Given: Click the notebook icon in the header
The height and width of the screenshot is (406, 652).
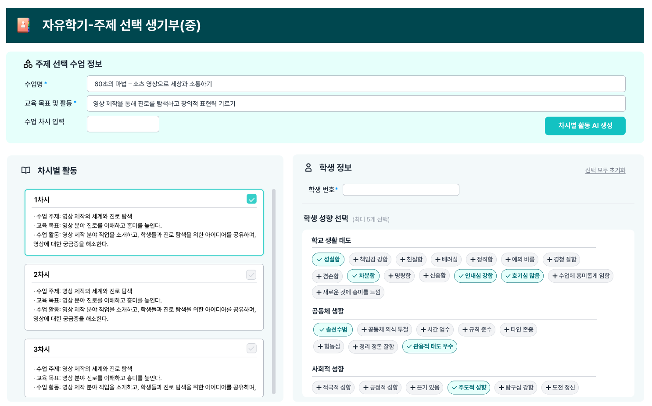Looking at the screenshot, I should point(23,25).
